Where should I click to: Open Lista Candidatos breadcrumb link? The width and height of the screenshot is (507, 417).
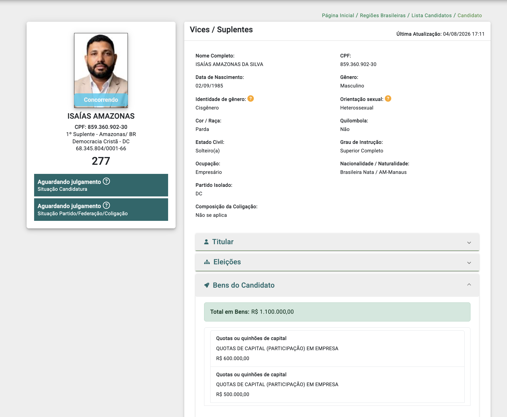tap(432, 15)
